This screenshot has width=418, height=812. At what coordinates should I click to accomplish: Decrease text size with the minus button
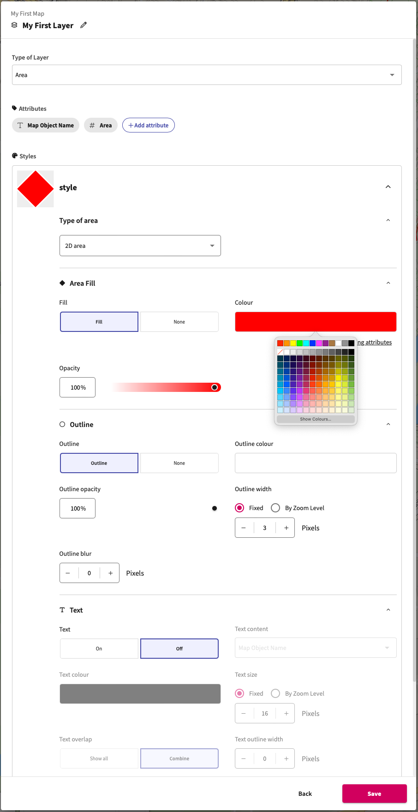[244, 713]
